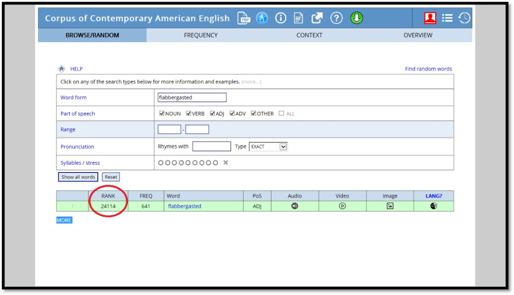Select the first syllable stress radio circle

click(x=161, y=163)
